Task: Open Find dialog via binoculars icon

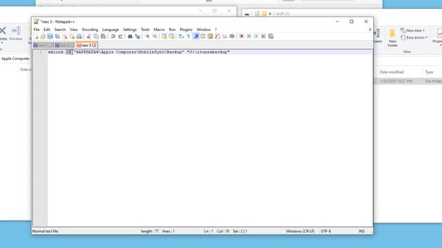Action: (x=130, y=37)
